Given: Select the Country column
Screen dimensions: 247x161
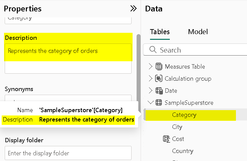Looking at the screenshot, I should pyautogui.click(x=183, y=151).
